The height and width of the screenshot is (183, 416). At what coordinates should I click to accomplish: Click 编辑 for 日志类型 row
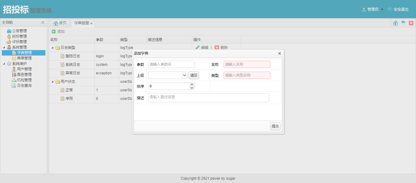pos(205,48)
